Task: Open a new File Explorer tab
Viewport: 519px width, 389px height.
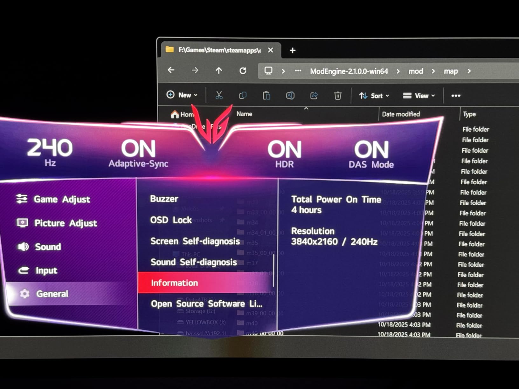Action: coord(293,51)
